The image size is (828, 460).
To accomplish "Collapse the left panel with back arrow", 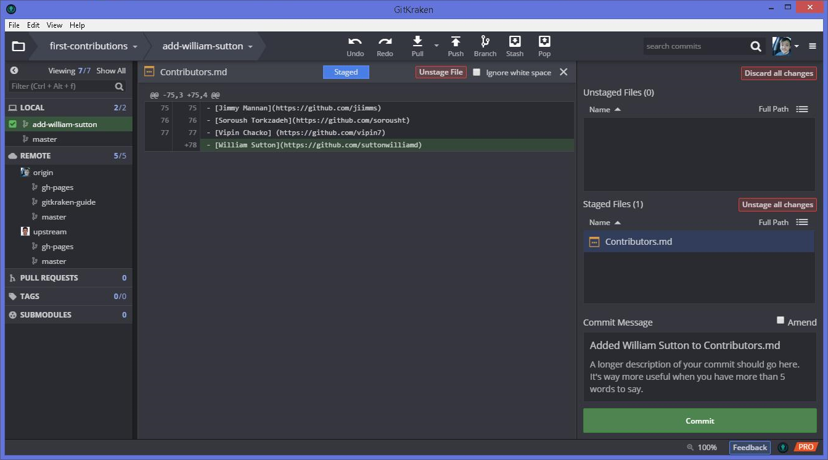I will [x=14, y=71].
